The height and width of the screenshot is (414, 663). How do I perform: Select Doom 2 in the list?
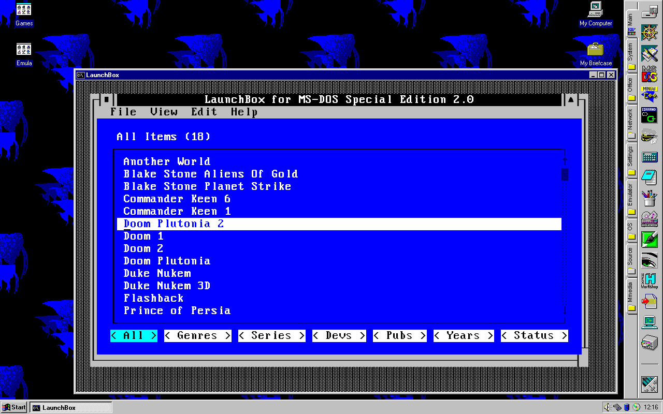pyautogui.click(x=339, y=248)
